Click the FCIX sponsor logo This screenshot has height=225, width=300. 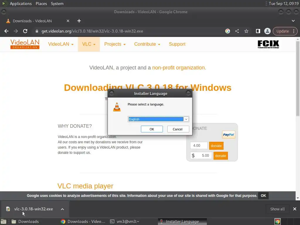point(268,44)
